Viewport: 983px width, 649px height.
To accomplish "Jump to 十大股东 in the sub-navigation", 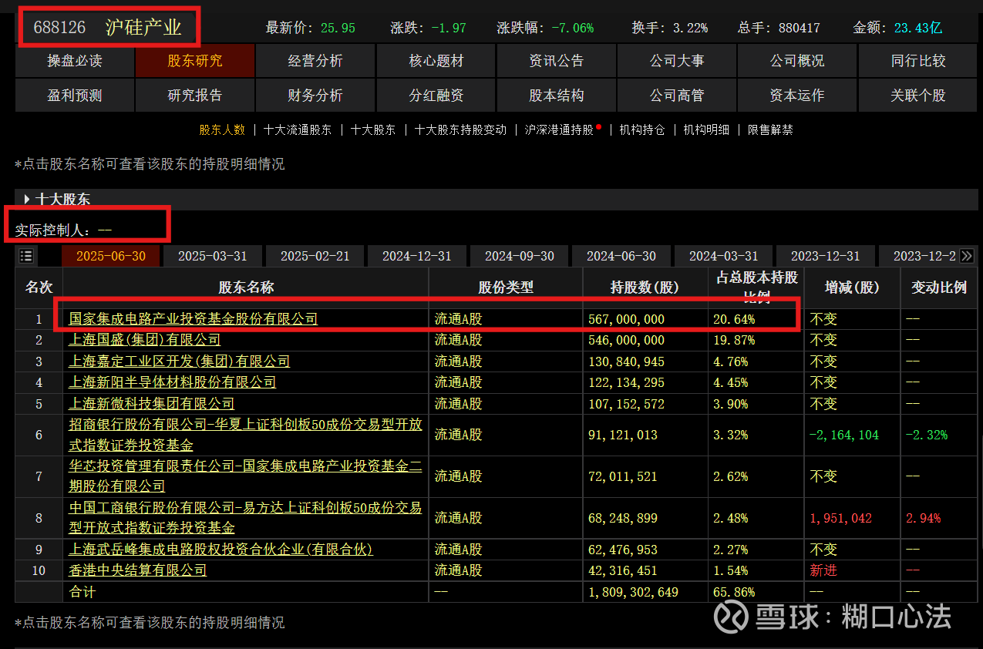I will pyautogui.click(x=373, y=130).
